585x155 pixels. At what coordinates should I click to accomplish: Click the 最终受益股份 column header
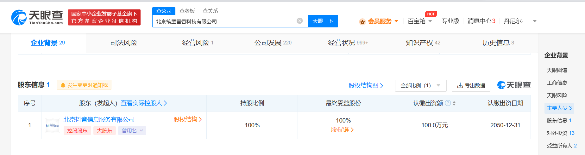coord(343,103)
